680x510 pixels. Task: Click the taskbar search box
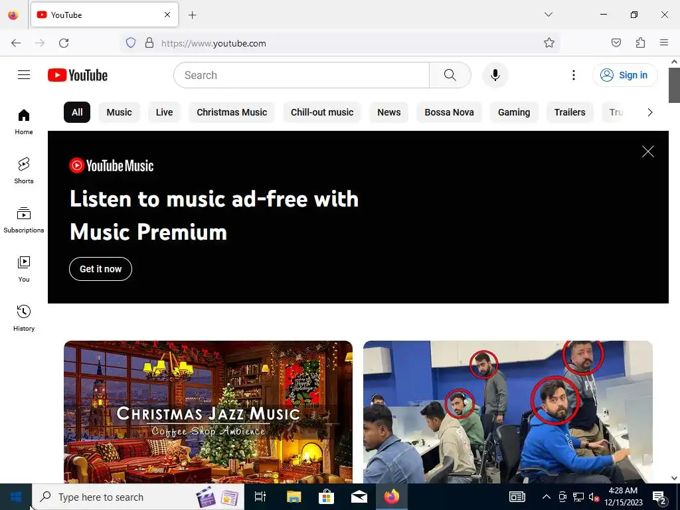click(139, 497)
